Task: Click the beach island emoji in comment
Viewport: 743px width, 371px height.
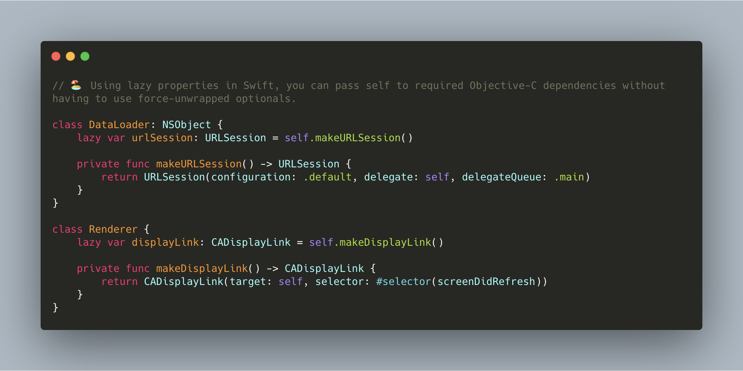Action: (76, 85)
